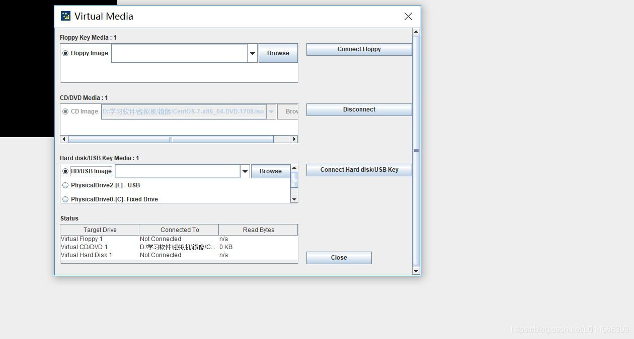Screen dimensions: 634x339
Task: Click Not Connected cell for Virtual Floppy 1
Action: (x=179, y=239)
